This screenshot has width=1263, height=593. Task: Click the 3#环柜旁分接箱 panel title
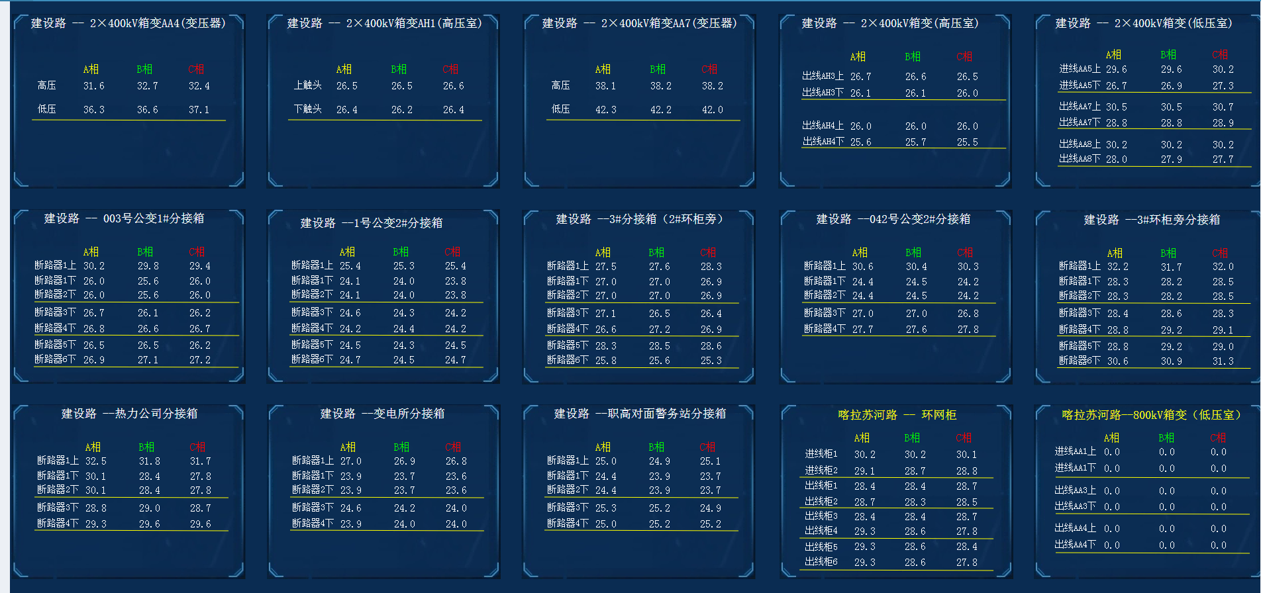pos(1151,220)
